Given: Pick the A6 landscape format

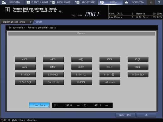Looking at the screenshot, I should coord(25,67).
